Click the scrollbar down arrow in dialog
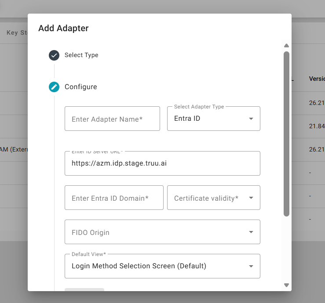Image resolution: width=325 pixels, height=303 pixels. coord(286,285)
